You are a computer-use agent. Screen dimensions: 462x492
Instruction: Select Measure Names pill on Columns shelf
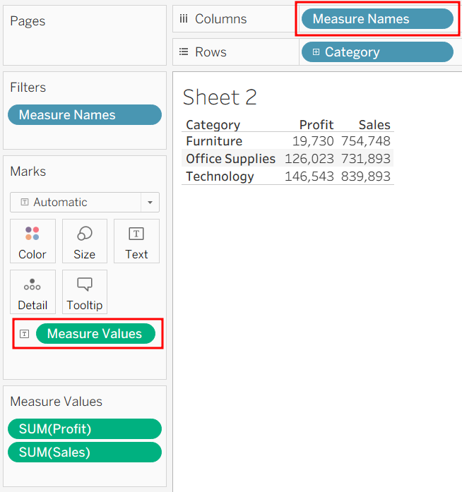coord(377,19)
